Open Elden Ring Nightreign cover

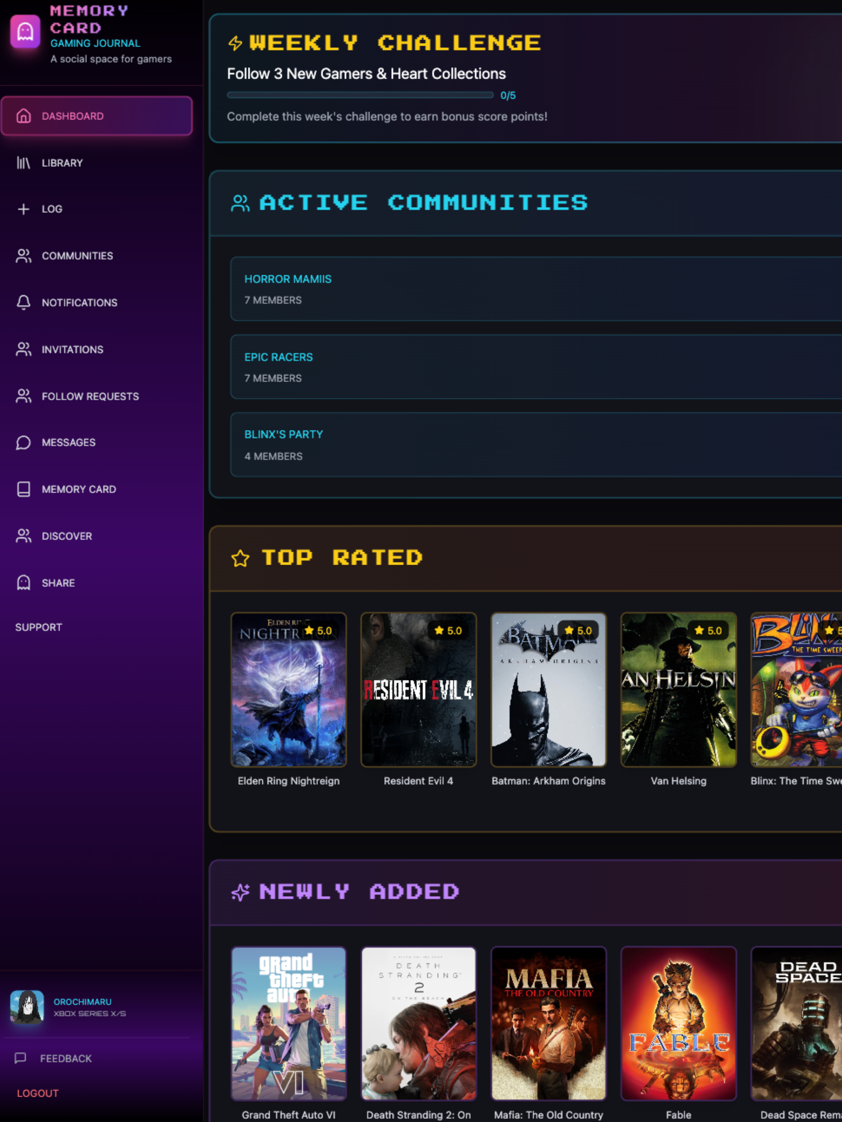point(289,690)
